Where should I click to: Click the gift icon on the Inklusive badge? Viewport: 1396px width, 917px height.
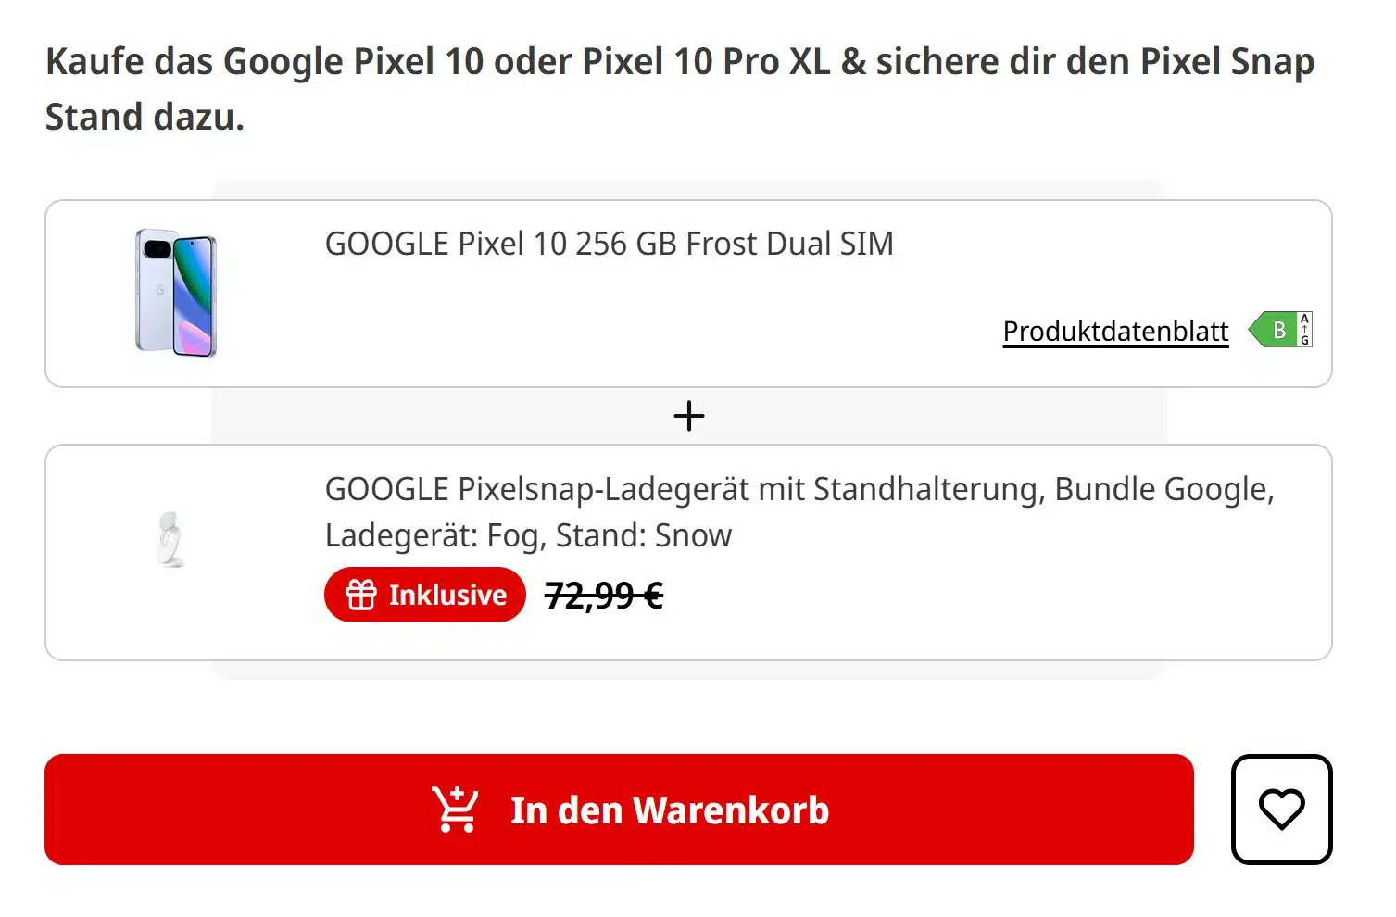(x=363, y=595)
